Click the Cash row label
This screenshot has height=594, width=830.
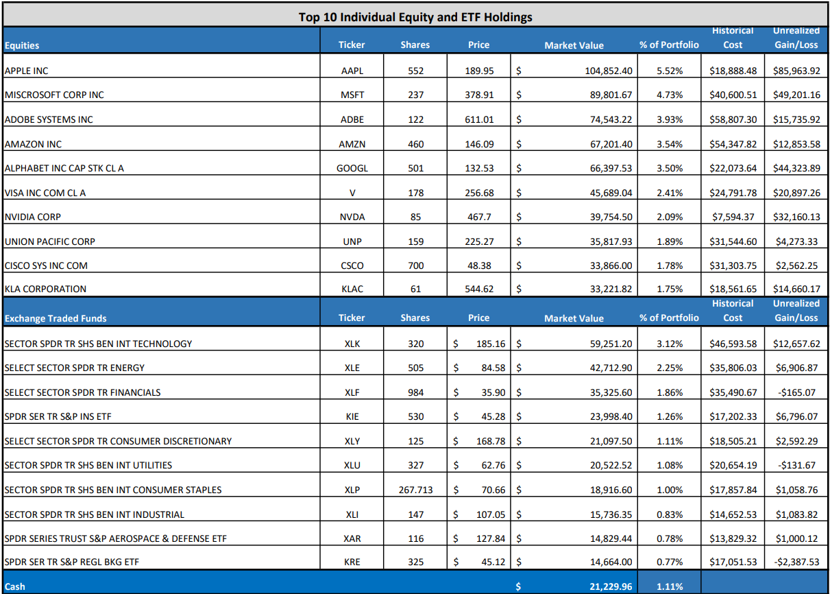pos(14,587)
